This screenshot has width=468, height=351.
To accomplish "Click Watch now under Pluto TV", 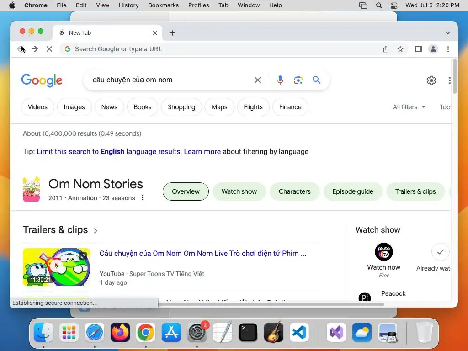I will click(x=384, y=267).
